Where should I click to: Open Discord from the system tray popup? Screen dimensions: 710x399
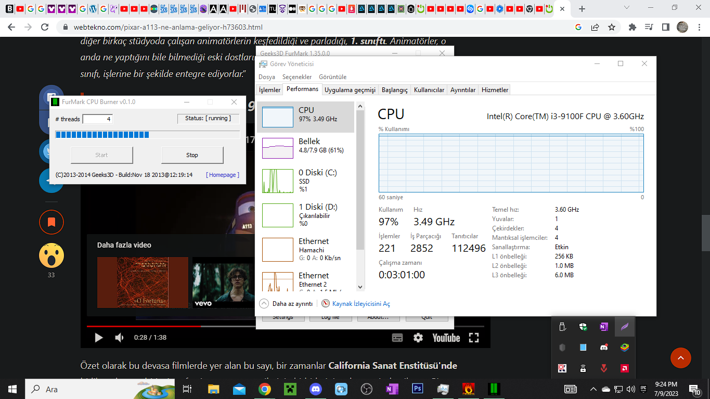click(x=604, y=347)
